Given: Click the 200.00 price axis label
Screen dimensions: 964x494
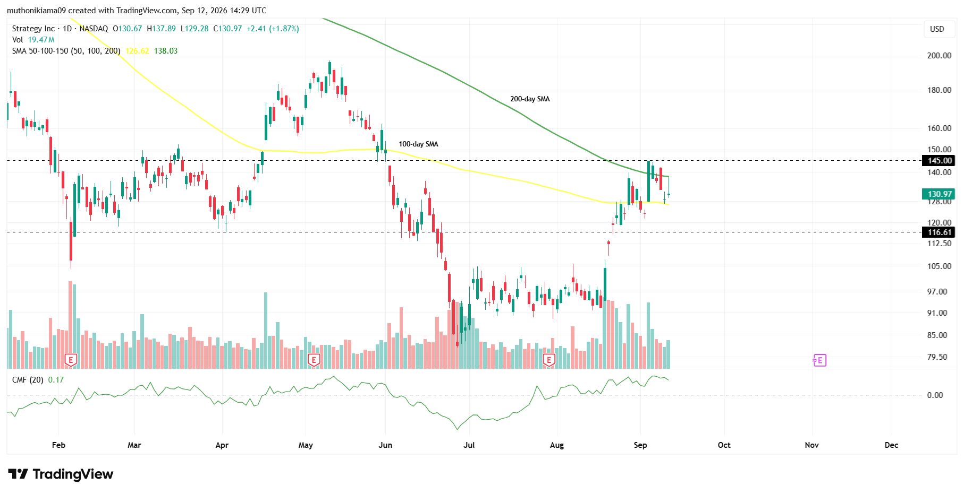Looking at the screenshot, I should click(x=939, y=56).
